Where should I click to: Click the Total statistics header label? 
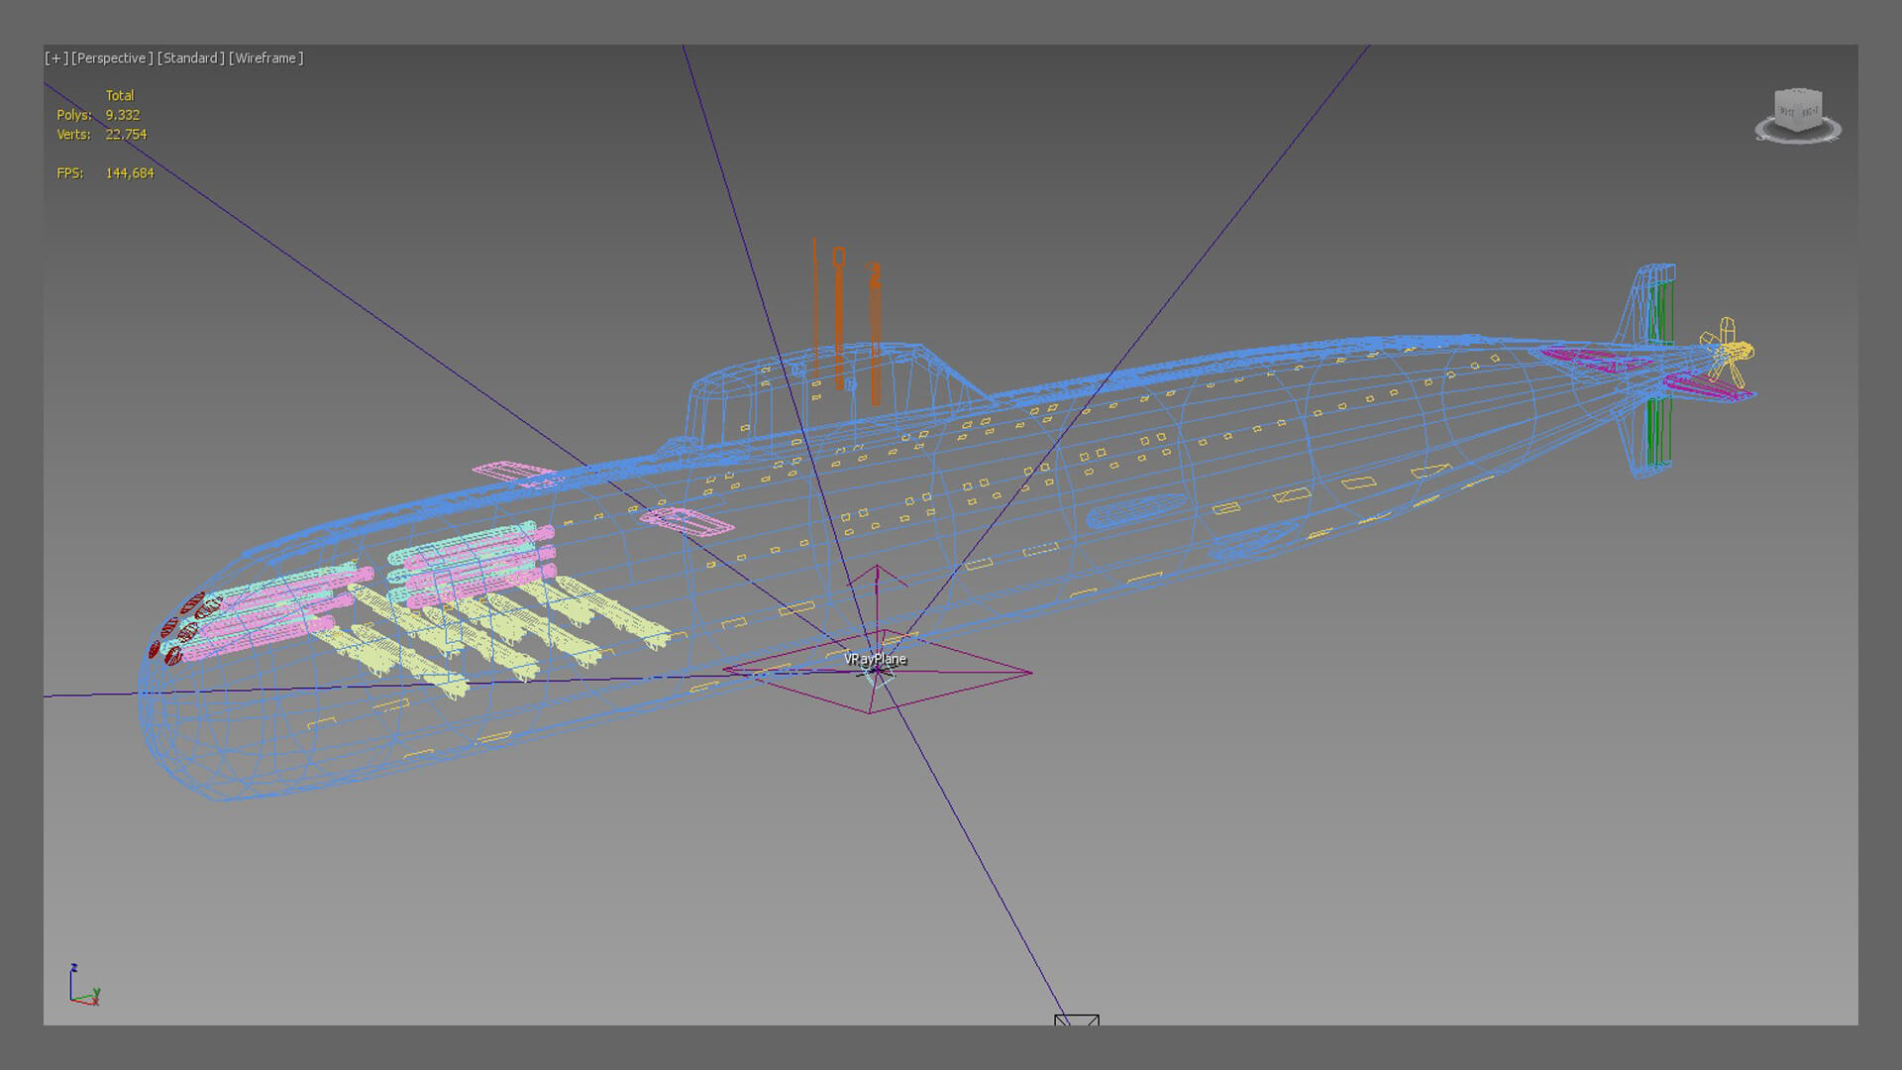(120, 96)
